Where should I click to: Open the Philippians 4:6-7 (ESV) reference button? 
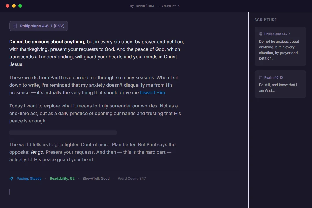pos(39,26)
